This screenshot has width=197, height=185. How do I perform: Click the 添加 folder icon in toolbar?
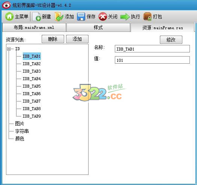(59, 16)
